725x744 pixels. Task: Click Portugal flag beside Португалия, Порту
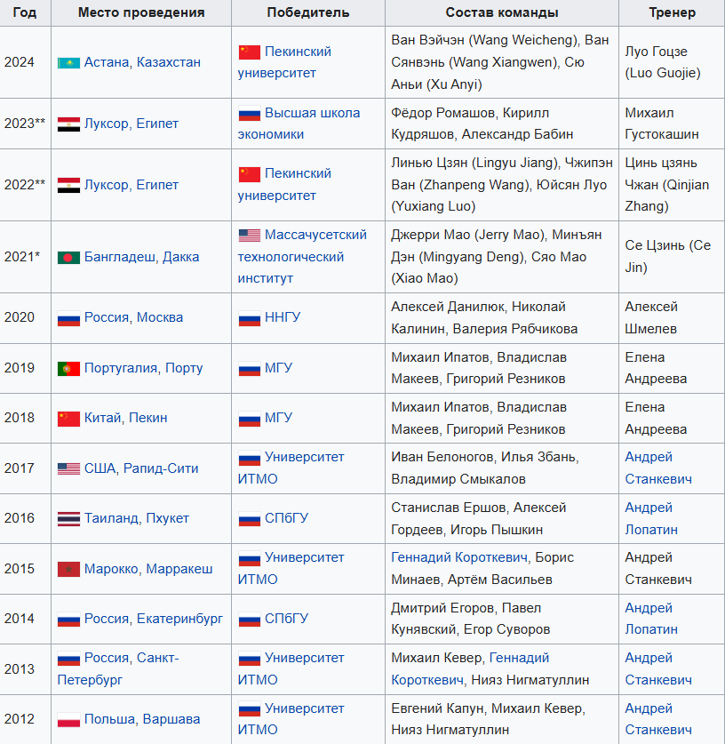click(x=68, y=369)
